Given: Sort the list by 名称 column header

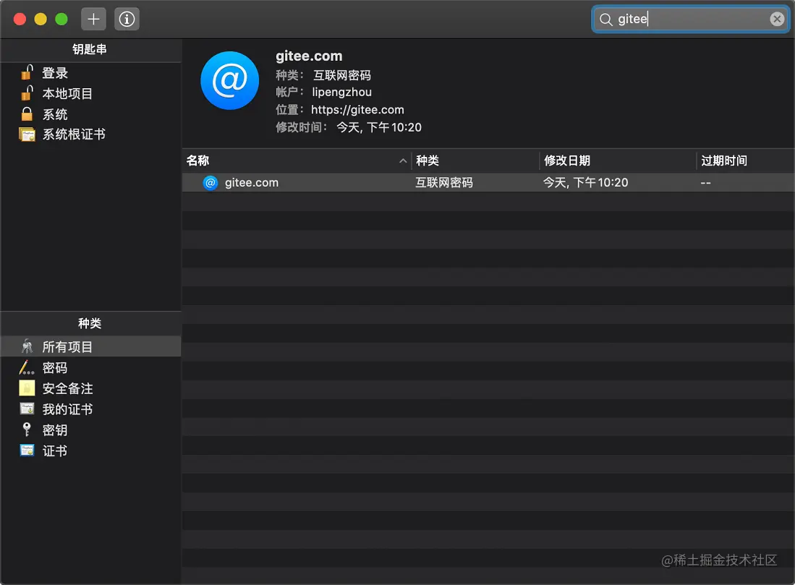Looking at the screenshot, I should coord(297,161).
